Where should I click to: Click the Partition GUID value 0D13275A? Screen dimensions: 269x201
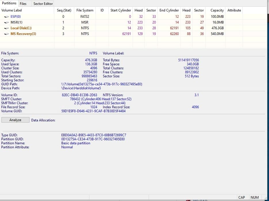click(x=93, y=139)
